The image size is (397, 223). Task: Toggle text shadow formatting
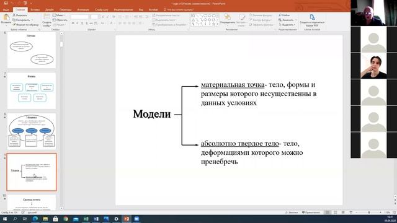pyautogui.click(x=87, y=24)
